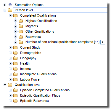111x109 pixels.
Task: Expand the Demographics node
Action: click(10, 53)
